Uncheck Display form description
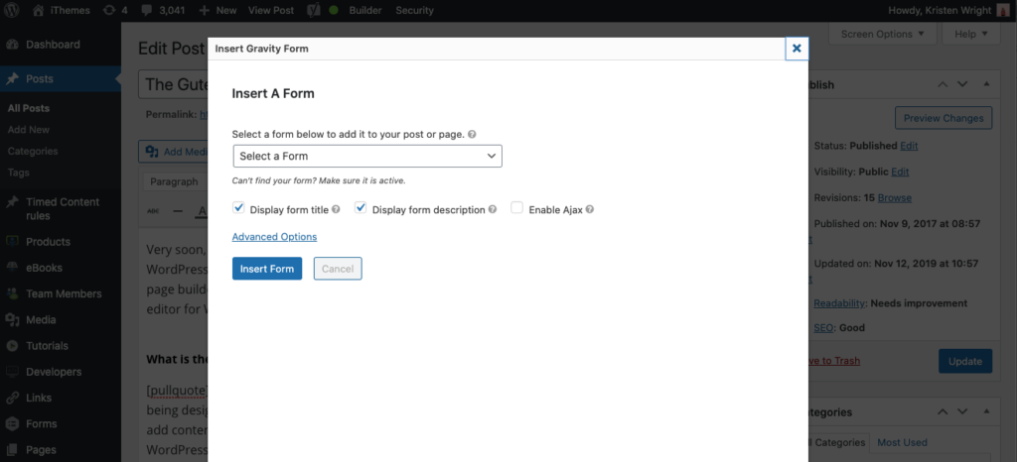 point(361,208)
